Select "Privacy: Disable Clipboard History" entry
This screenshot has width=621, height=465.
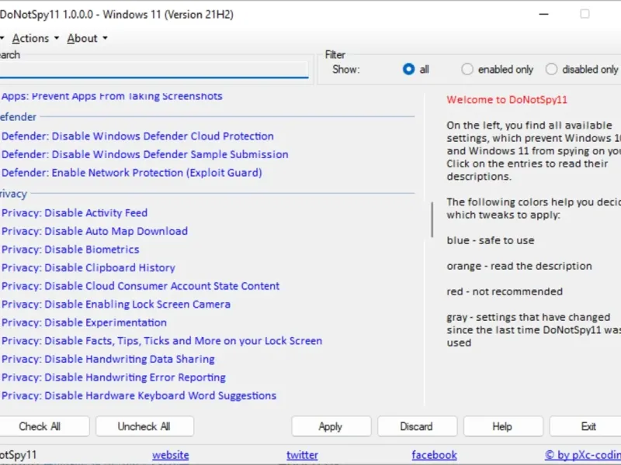[x=88, y=267]
